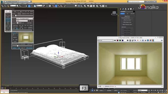
Task: Click the ViewCube in the viewport
Action: [114, 13]
